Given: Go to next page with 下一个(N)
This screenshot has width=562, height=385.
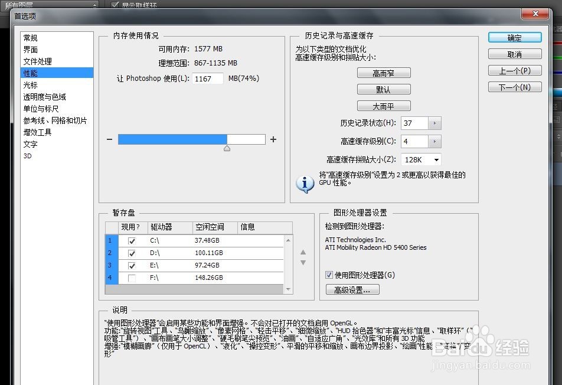Looking at the screenshot, I should tap(515, 87).
